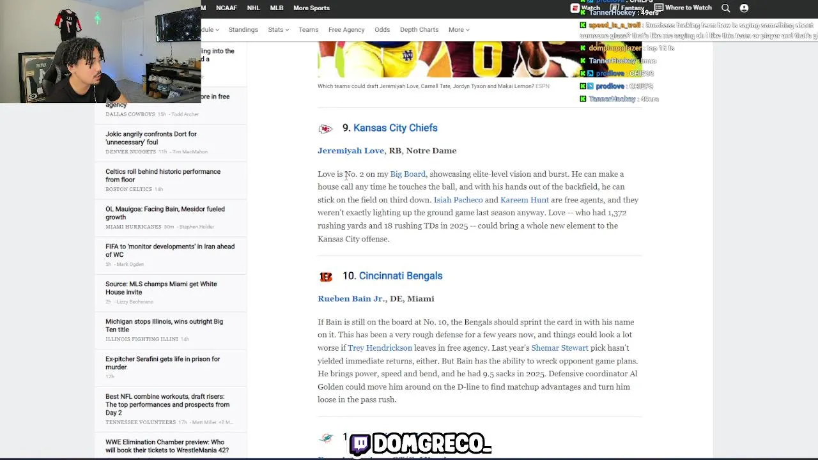Click the Kansas City Chiefs logo icon
818x460 pixels.
(x=325, y=128)
